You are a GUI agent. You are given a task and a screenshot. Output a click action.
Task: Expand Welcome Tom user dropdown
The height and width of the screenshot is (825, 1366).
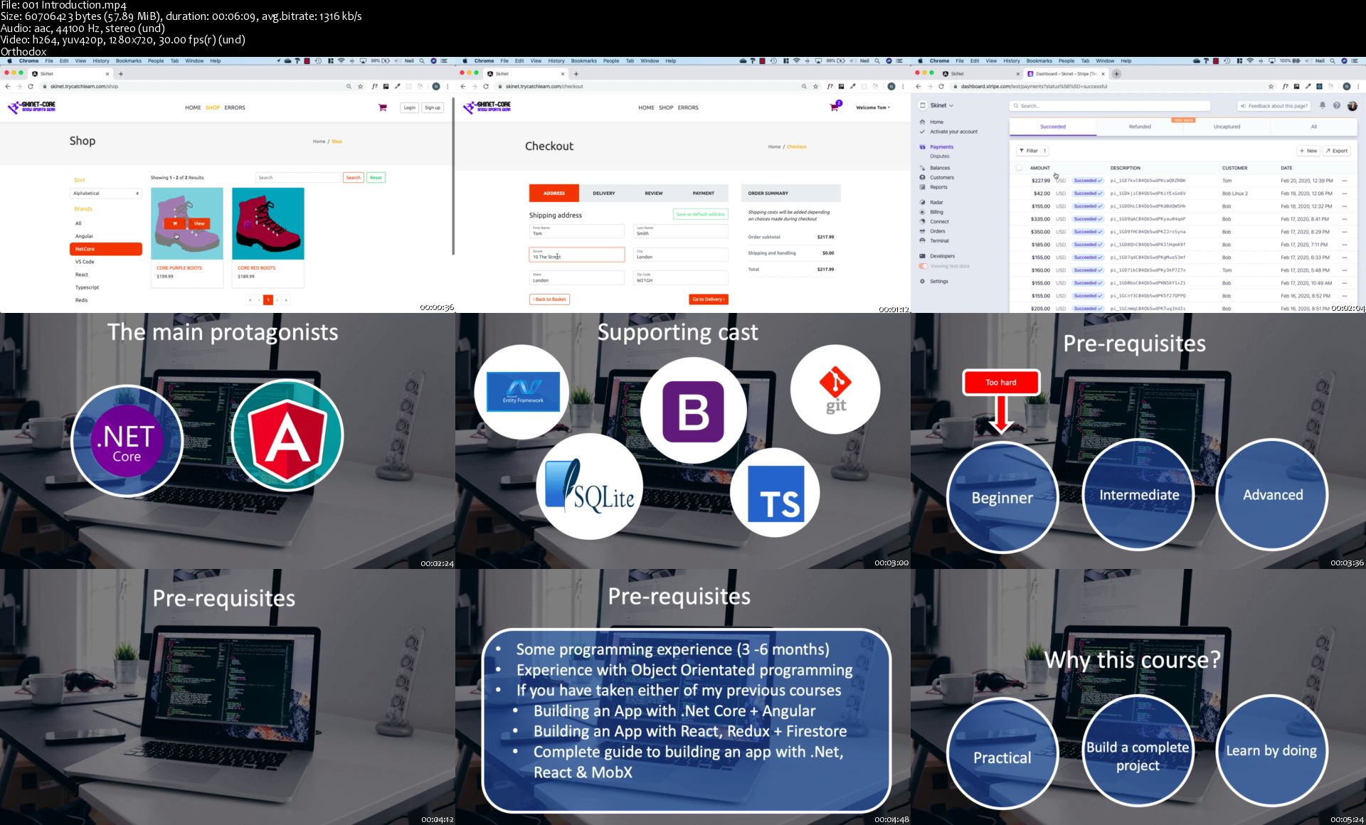[x=873, y=108]
